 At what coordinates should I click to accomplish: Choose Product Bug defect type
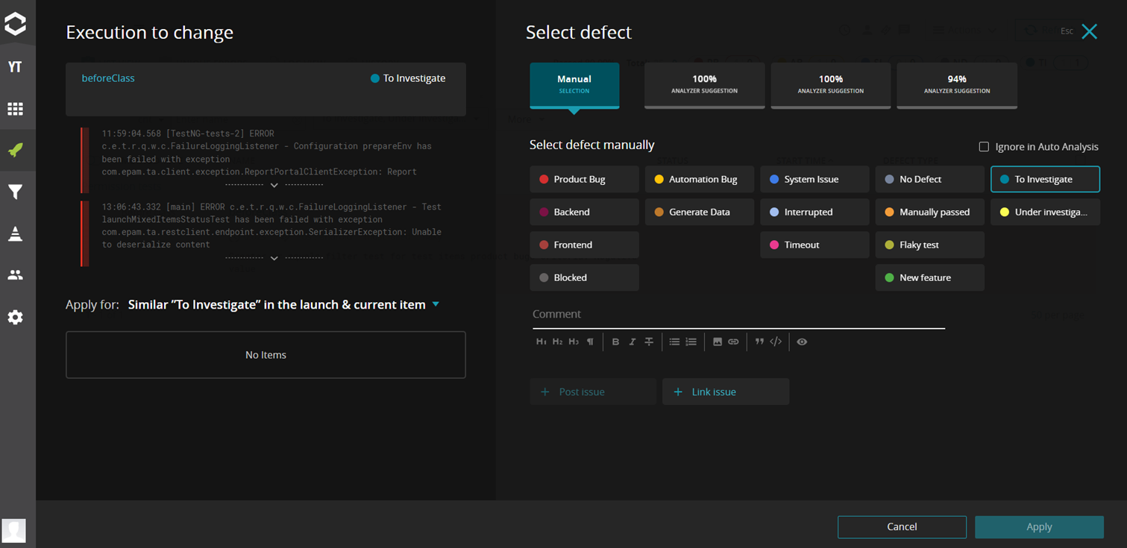point(584,179)
